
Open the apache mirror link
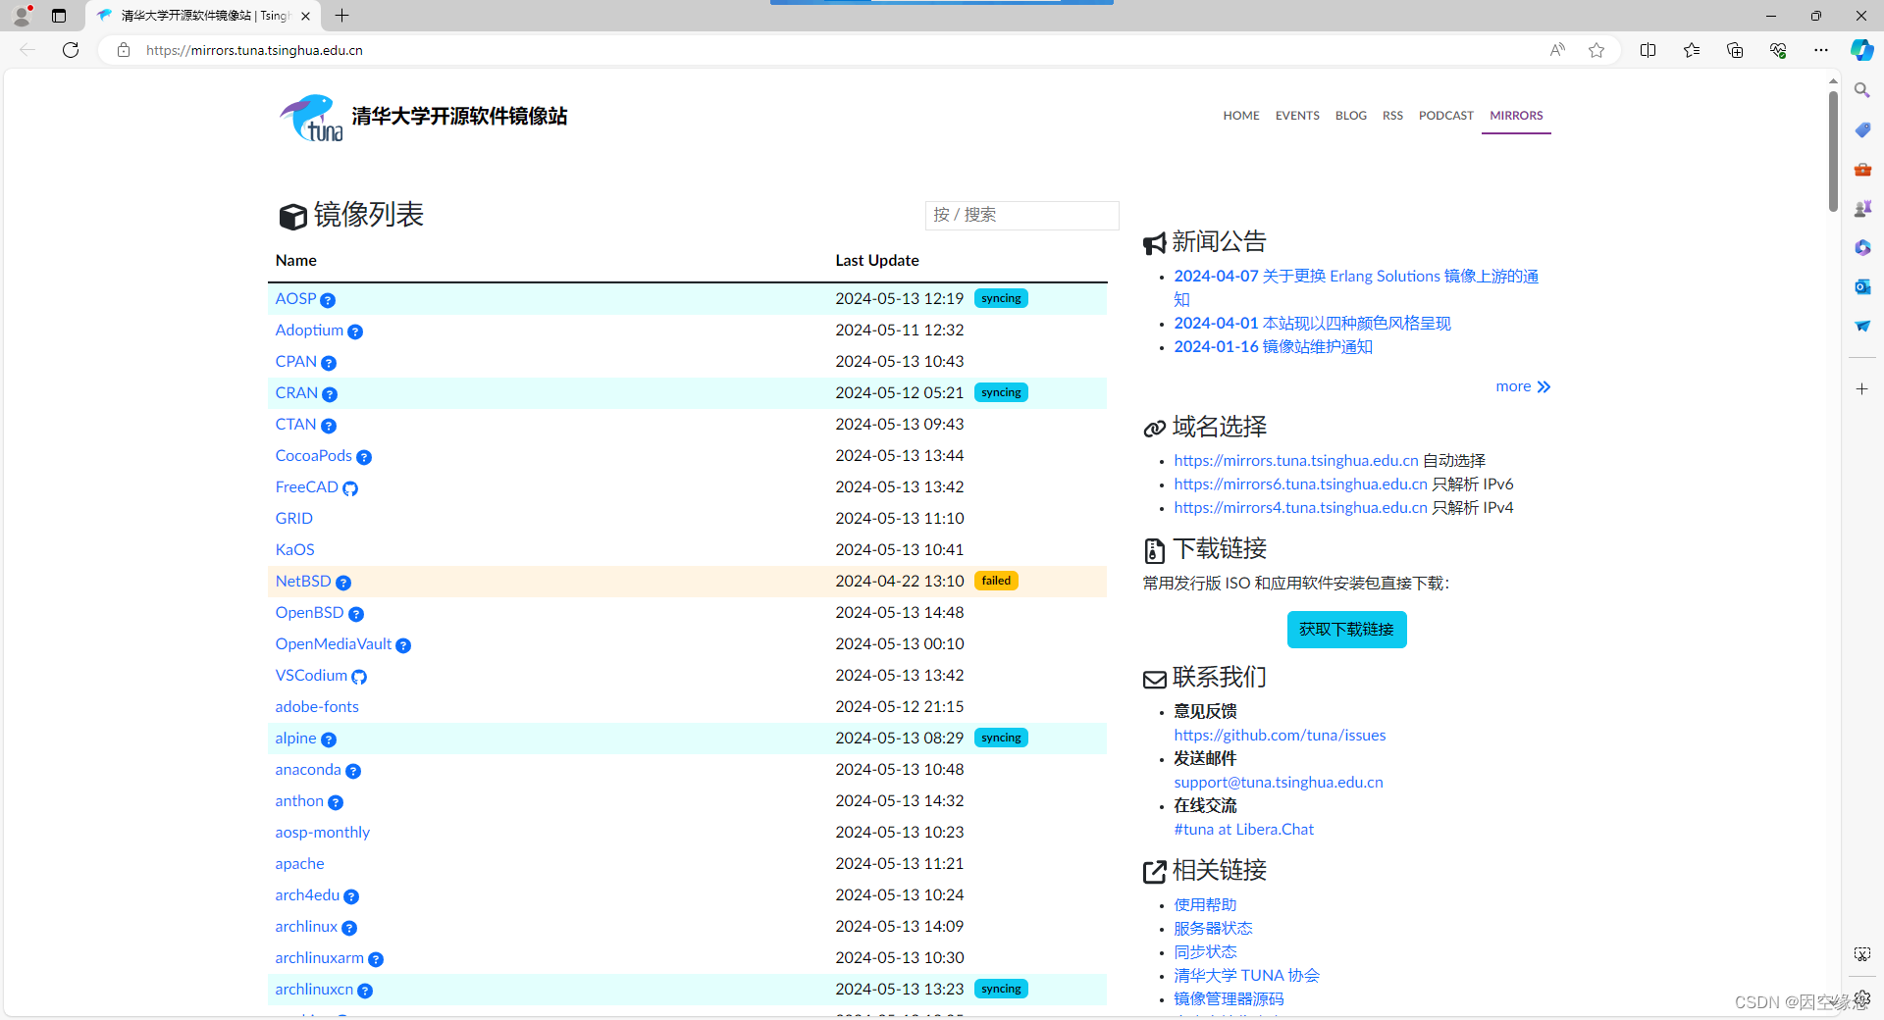pyautogui.click(x=299, y=864)
